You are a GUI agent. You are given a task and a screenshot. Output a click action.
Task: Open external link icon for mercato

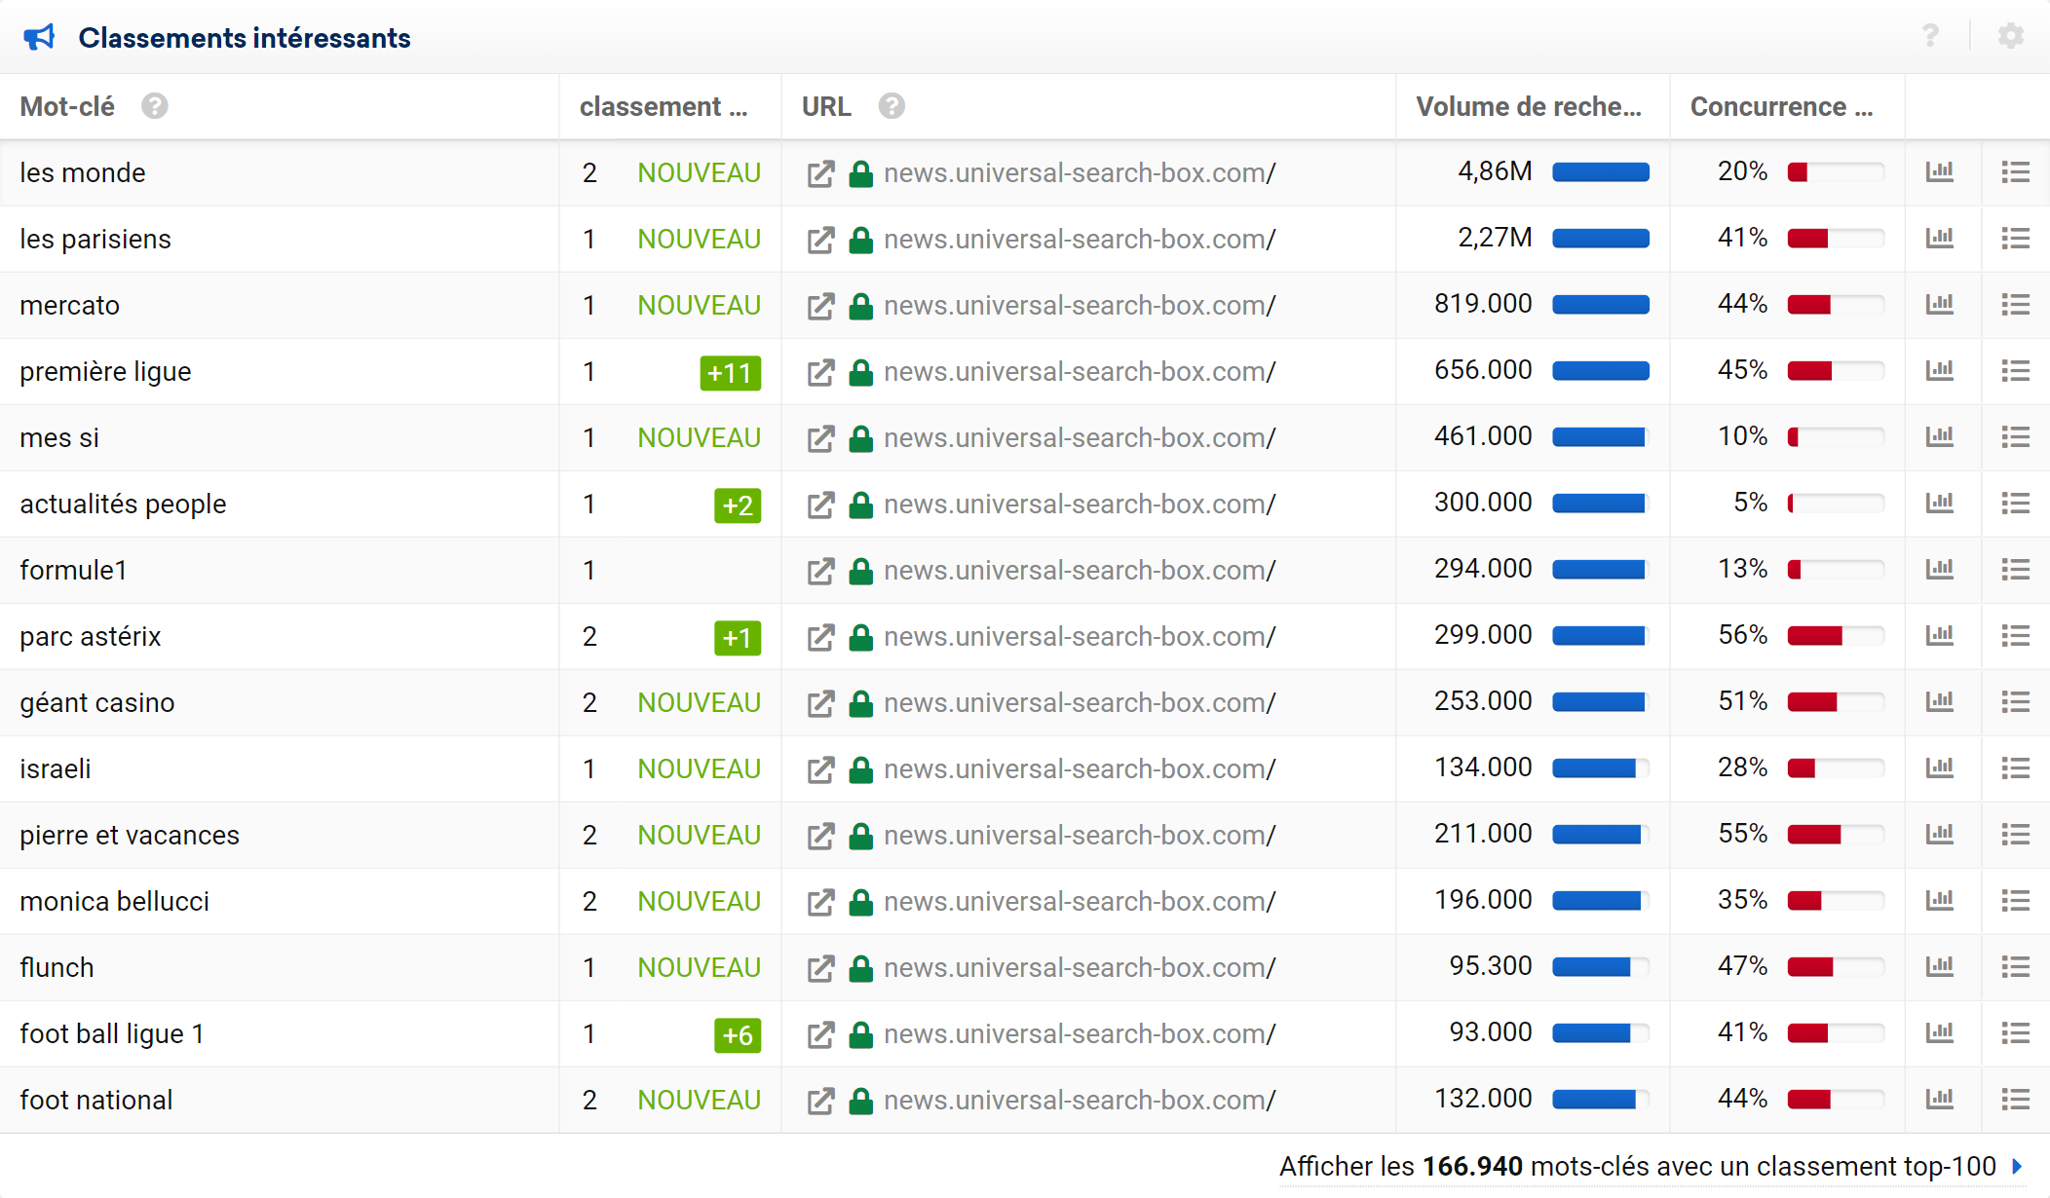point(820,306)
